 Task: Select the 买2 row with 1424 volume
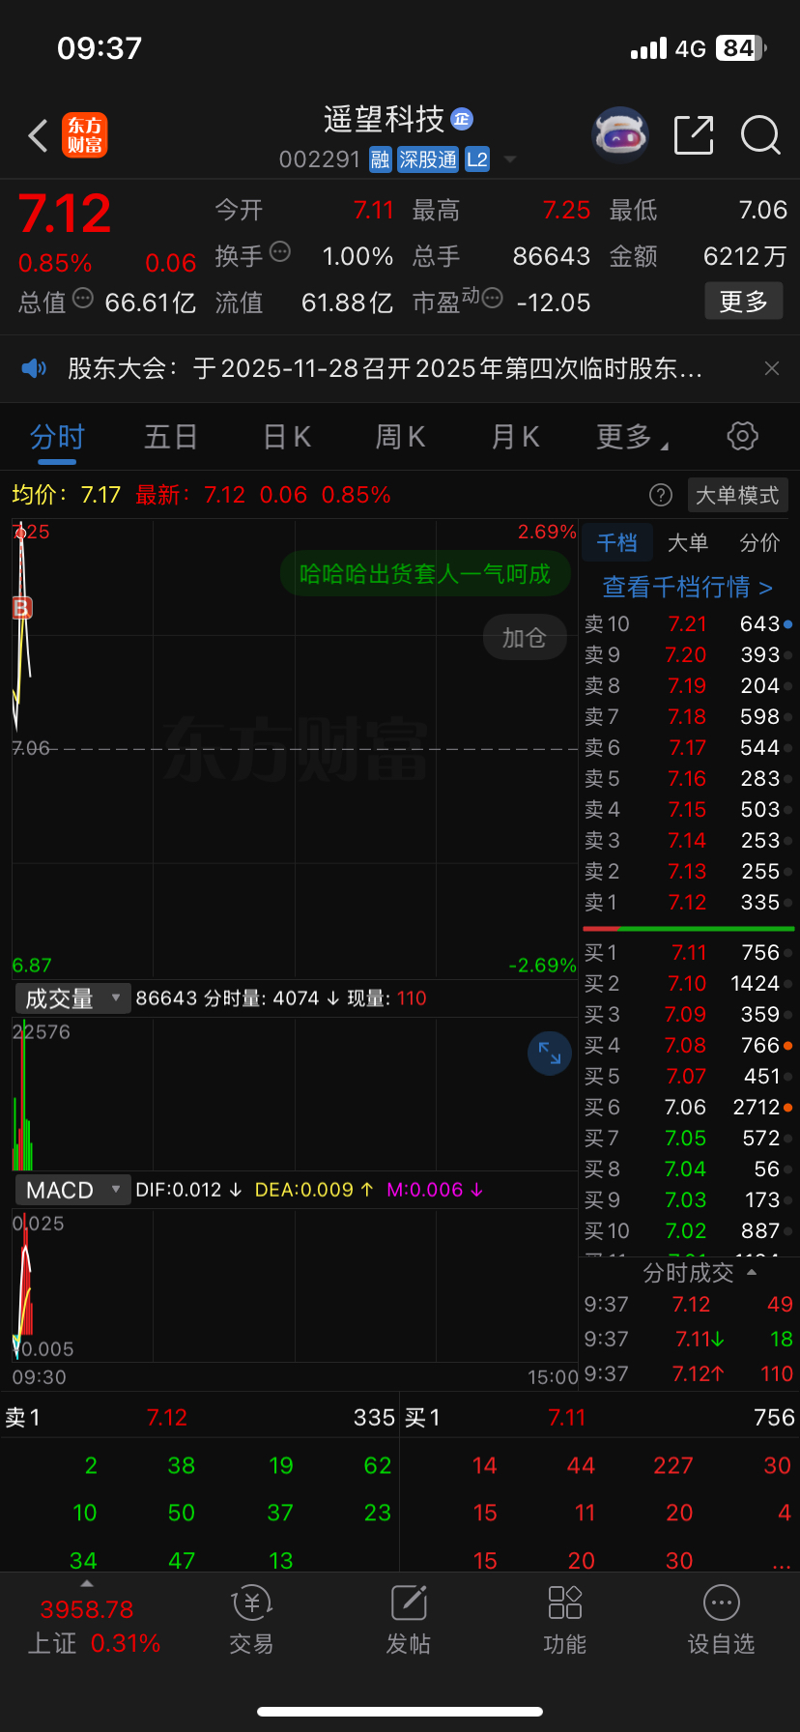[x=689, y=984]
